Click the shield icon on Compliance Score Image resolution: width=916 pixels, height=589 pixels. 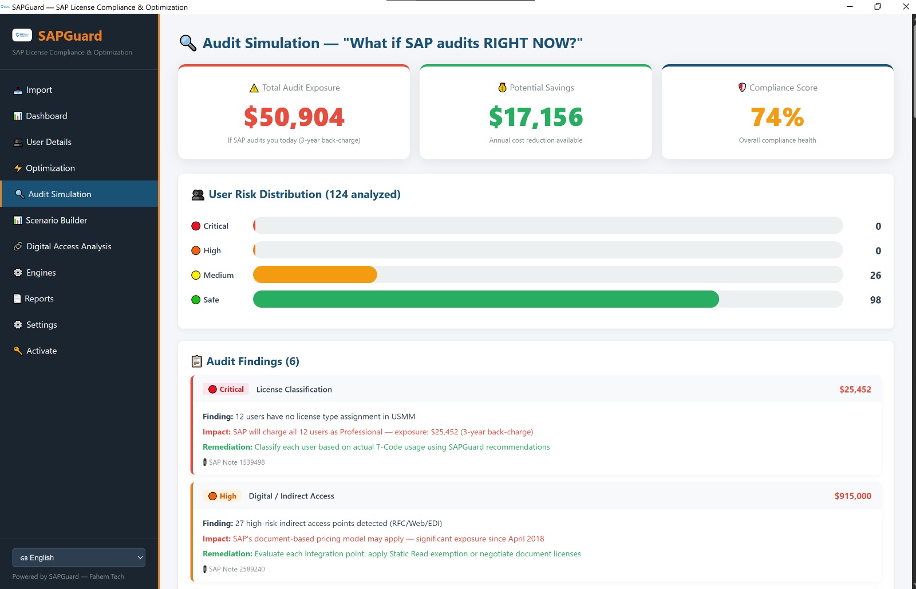742,88
